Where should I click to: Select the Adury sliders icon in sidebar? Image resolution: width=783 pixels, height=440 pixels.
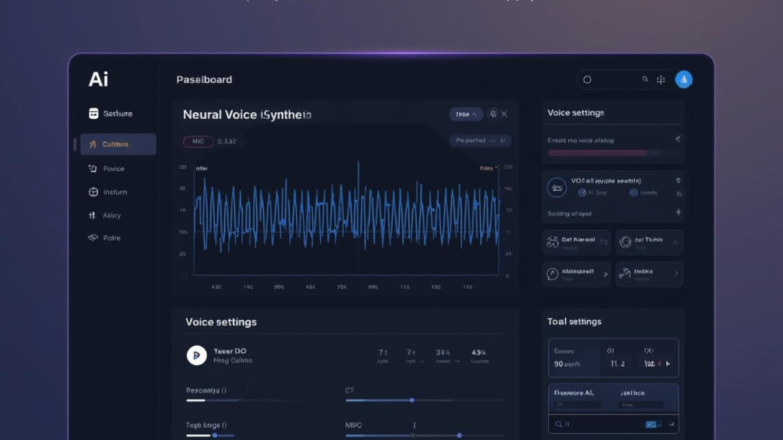pos(92,215)
